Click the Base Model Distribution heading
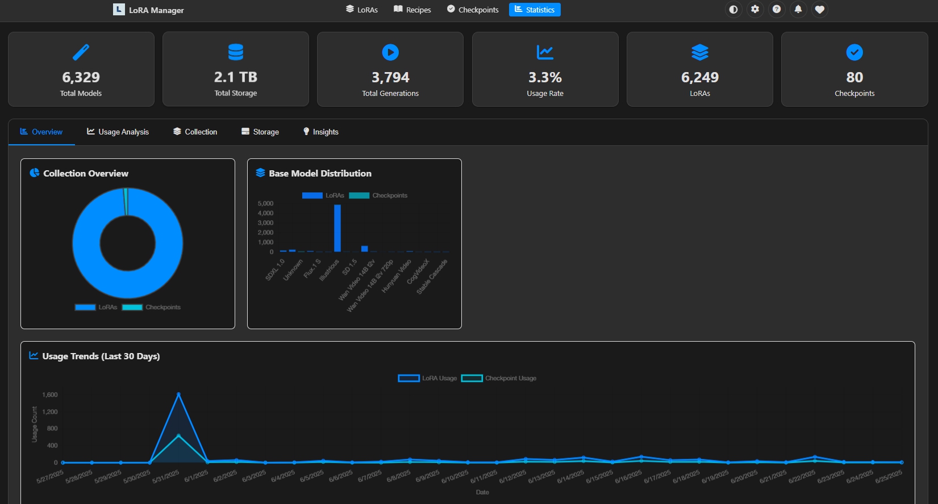The image size is (938, 504). pyautogui.click(x=320, y=173)
